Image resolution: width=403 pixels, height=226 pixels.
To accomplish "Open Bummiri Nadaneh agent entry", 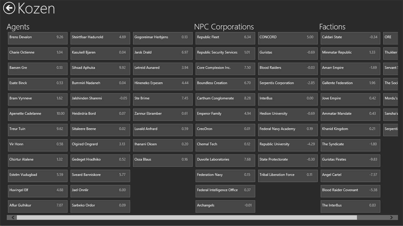I will 100,84.
